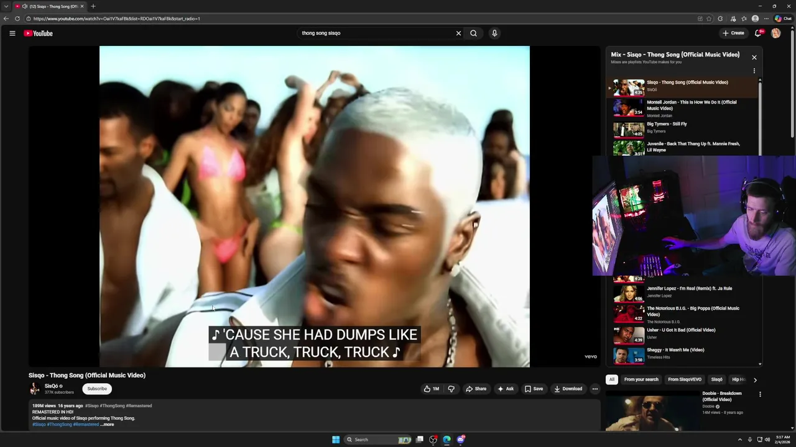This screenshot has width=796, height=447.
Task: Open the YouTube hamburger guide menu
Action: [x=12, y=34]
